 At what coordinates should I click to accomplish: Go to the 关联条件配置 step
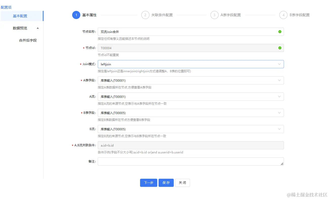click(162, 15)
